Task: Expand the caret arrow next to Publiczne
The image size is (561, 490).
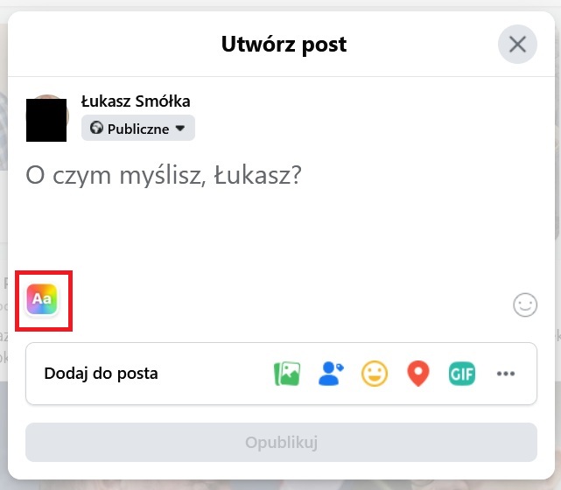Action: click(x=180, y=128)
